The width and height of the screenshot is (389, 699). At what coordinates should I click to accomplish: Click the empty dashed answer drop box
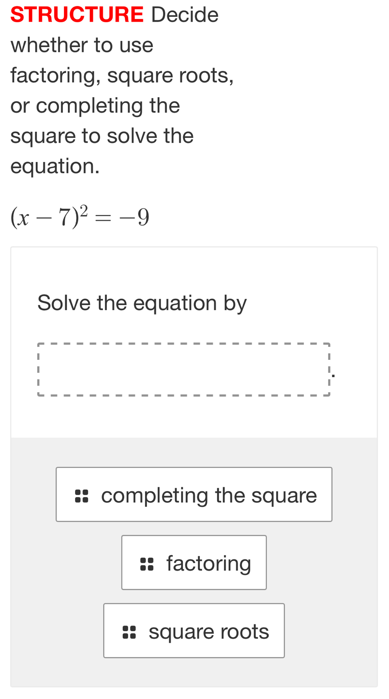183,369
